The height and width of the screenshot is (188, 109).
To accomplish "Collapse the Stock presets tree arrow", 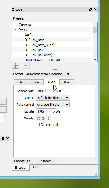I will pyautogui.click(x=15, y=30).
